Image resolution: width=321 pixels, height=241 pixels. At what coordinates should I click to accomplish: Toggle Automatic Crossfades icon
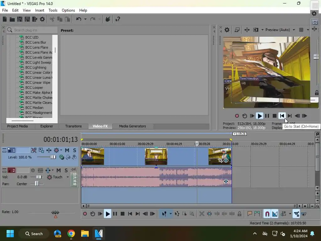pyautogui.click(x=275, y=214)
